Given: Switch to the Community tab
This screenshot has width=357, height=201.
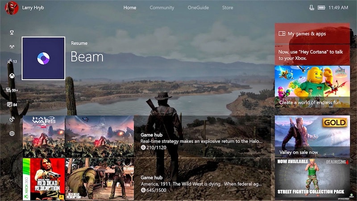Looking at the screenshot, I should click(x=162, y=8).
